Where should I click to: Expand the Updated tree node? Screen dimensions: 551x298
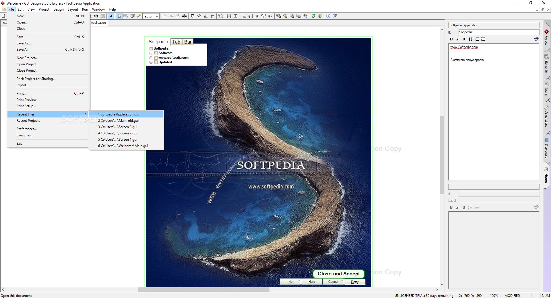(151, 62)
